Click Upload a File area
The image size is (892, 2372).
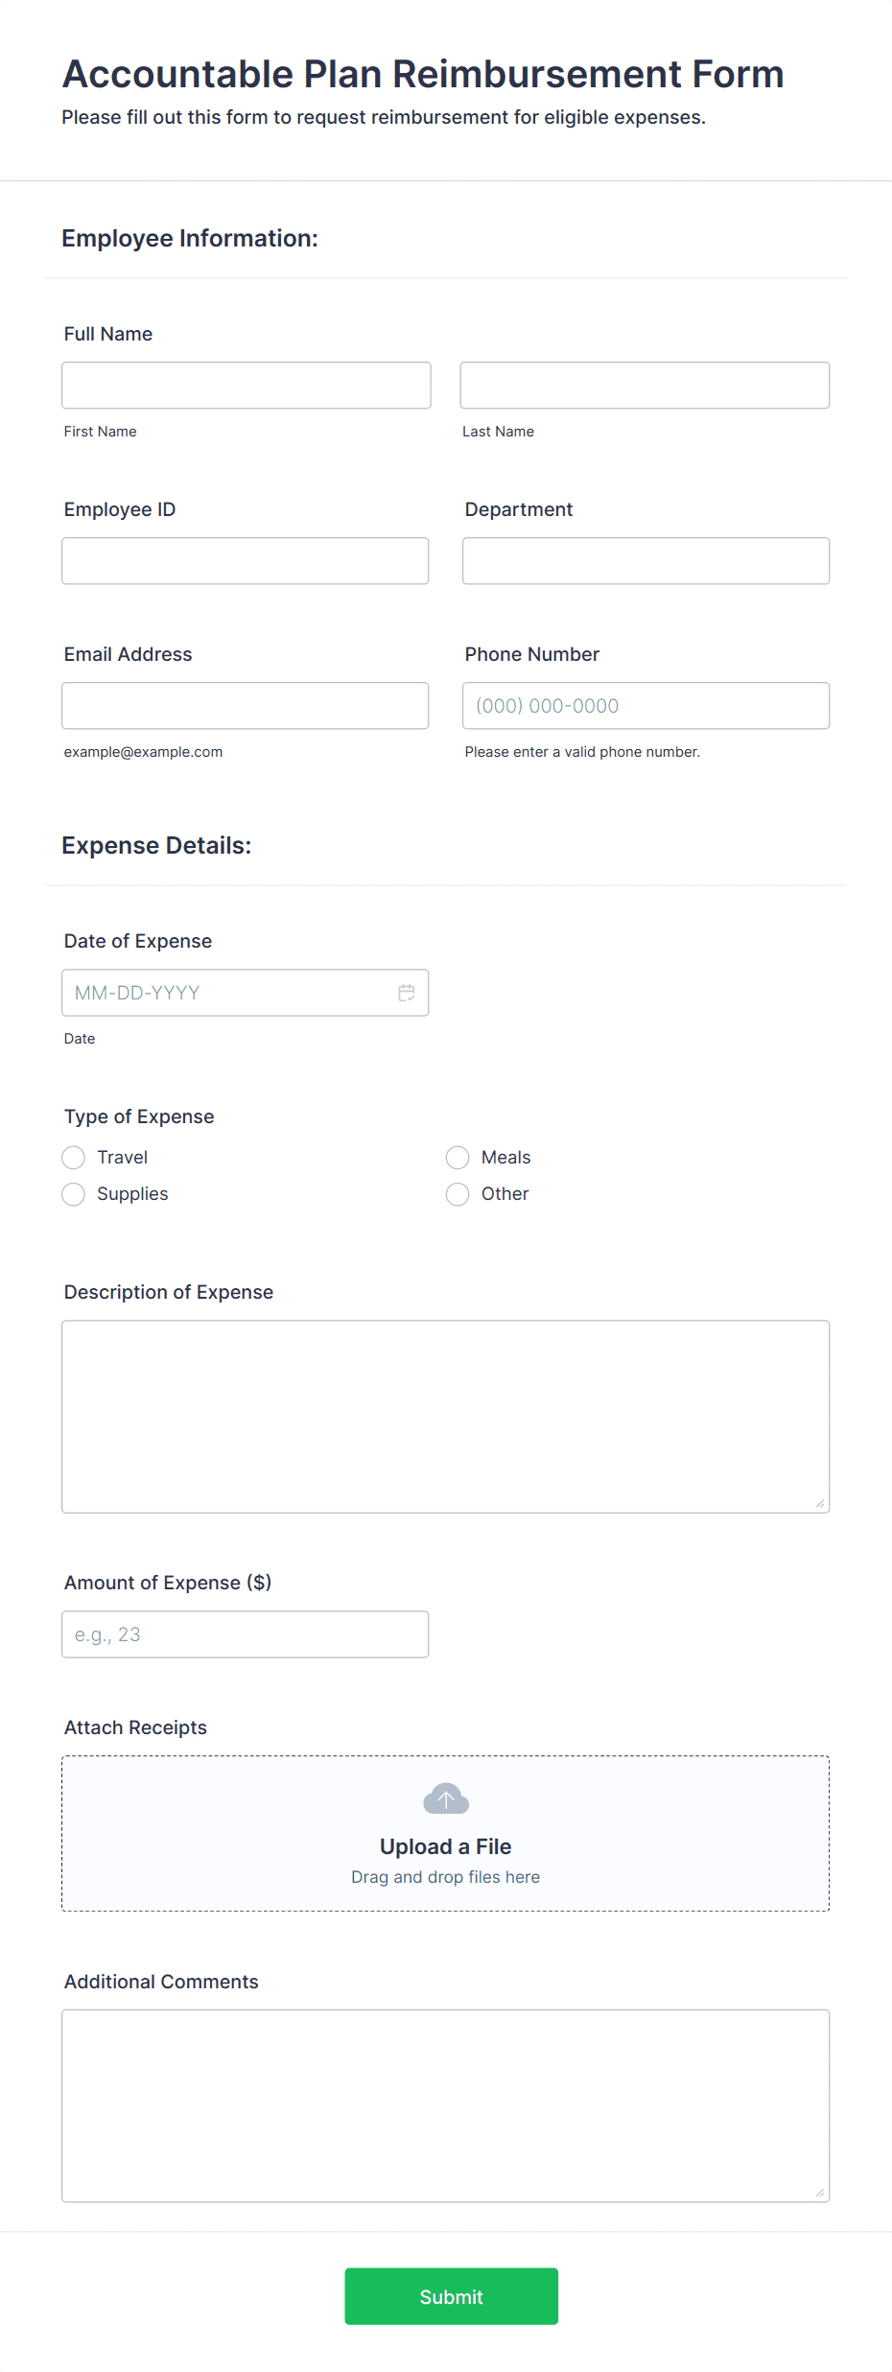(x=445, y=1845)
